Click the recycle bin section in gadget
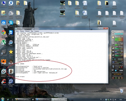Screen dimensions: 126x101 pyautogui.click(x=117, y=66)
